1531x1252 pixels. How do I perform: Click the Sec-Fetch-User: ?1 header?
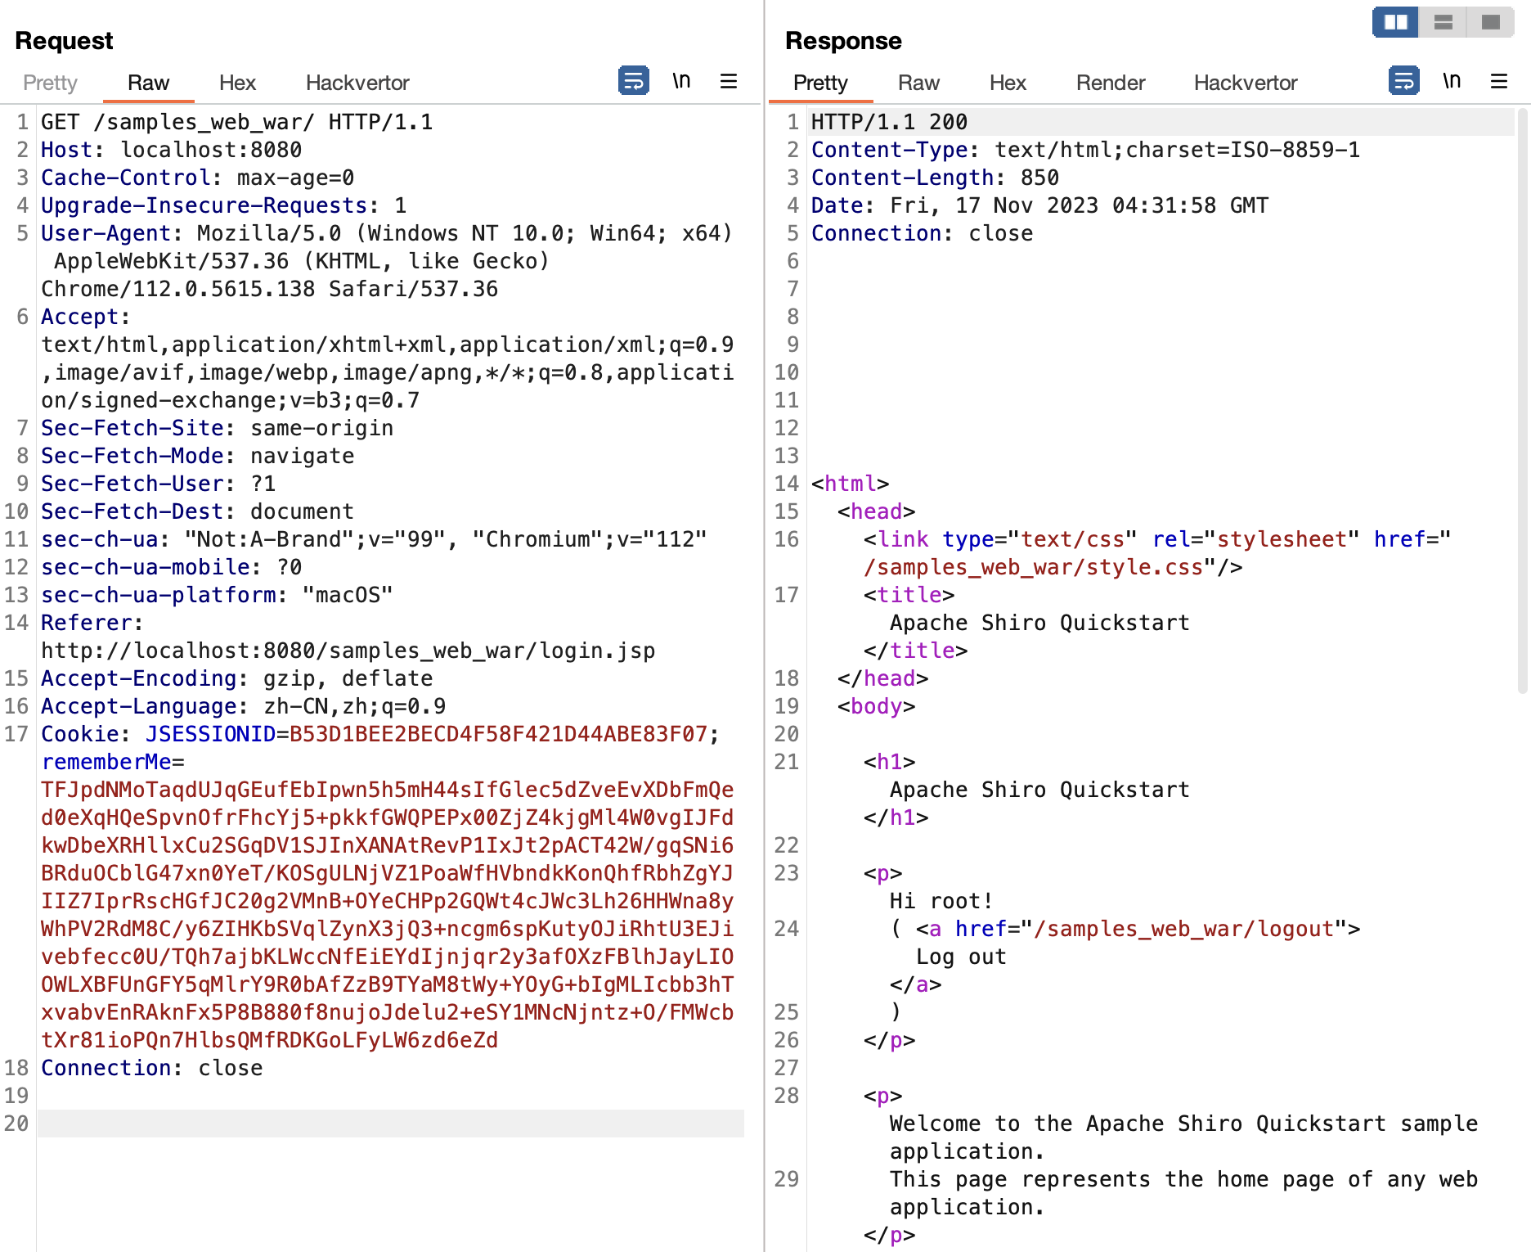coord(159,484)
